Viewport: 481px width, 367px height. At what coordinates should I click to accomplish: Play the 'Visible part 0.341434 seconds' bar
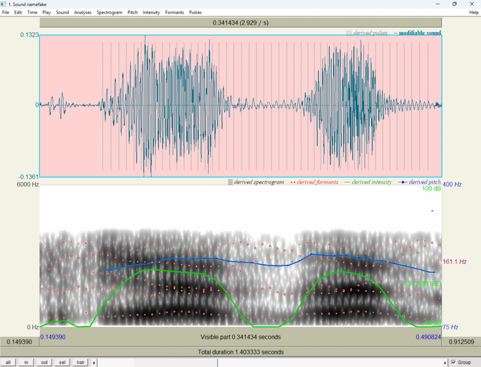coord(240,337)
